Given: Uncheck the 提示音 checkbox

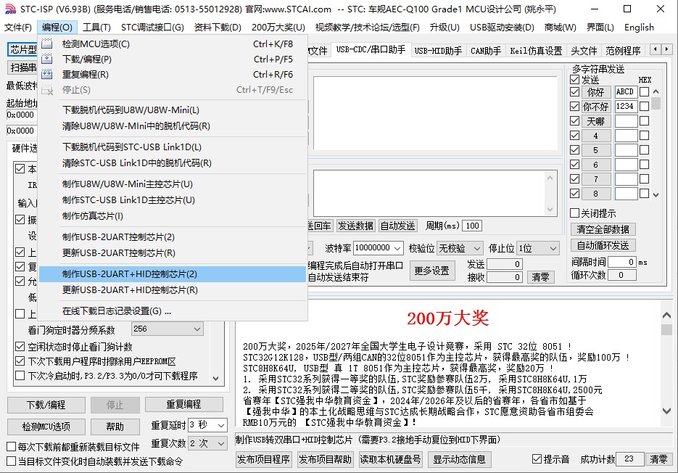Looking at the screenshot, I should tap(537, 458).
